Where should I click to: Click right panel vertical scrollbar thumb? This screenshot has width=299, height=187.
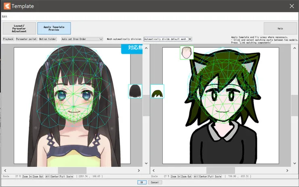[x=295, y=105]
